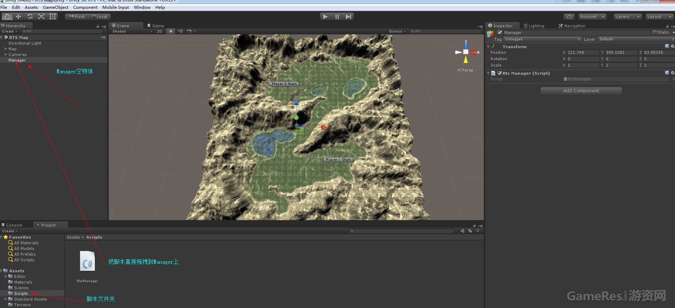Image resolution: width=675 pixels, height=308 pixels.
Task: Start Play mode
Action: point(325,17)
